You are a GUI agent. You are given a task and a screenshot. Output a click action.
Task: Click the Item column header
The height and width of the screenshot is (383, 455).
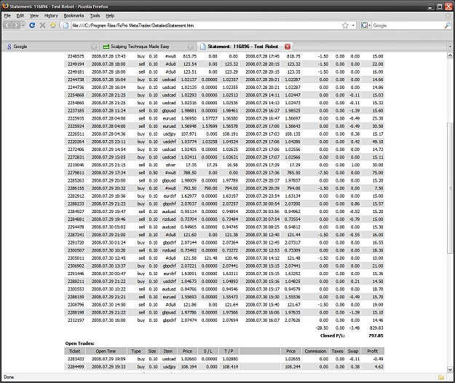point(167,351)
